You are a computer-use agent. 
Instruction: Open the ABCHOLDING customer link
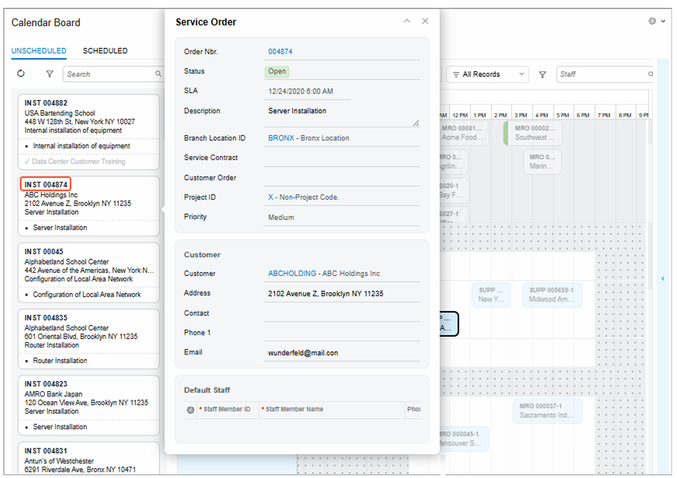(292, 274)
